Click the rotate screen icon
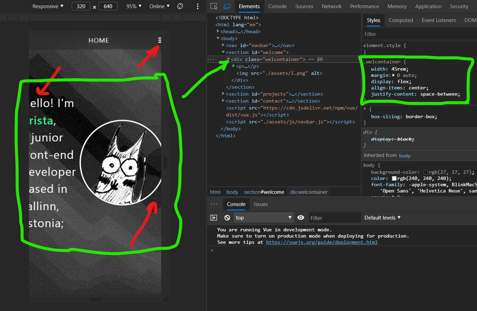The image size is (477, 311). click(x=180, y=6)
